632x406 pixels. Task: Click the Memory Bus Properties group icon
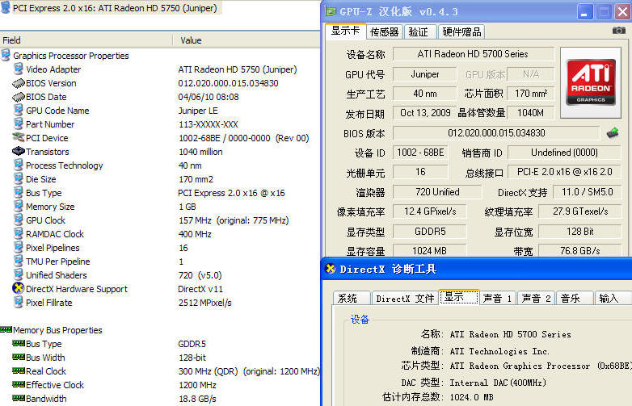(6, 329)
